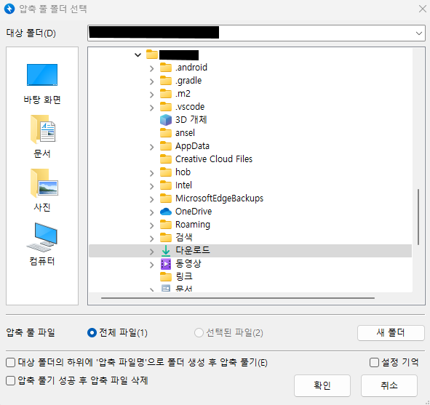
Task: Collapse the redacted user folder tree node
Action: [x=138, y=55]
